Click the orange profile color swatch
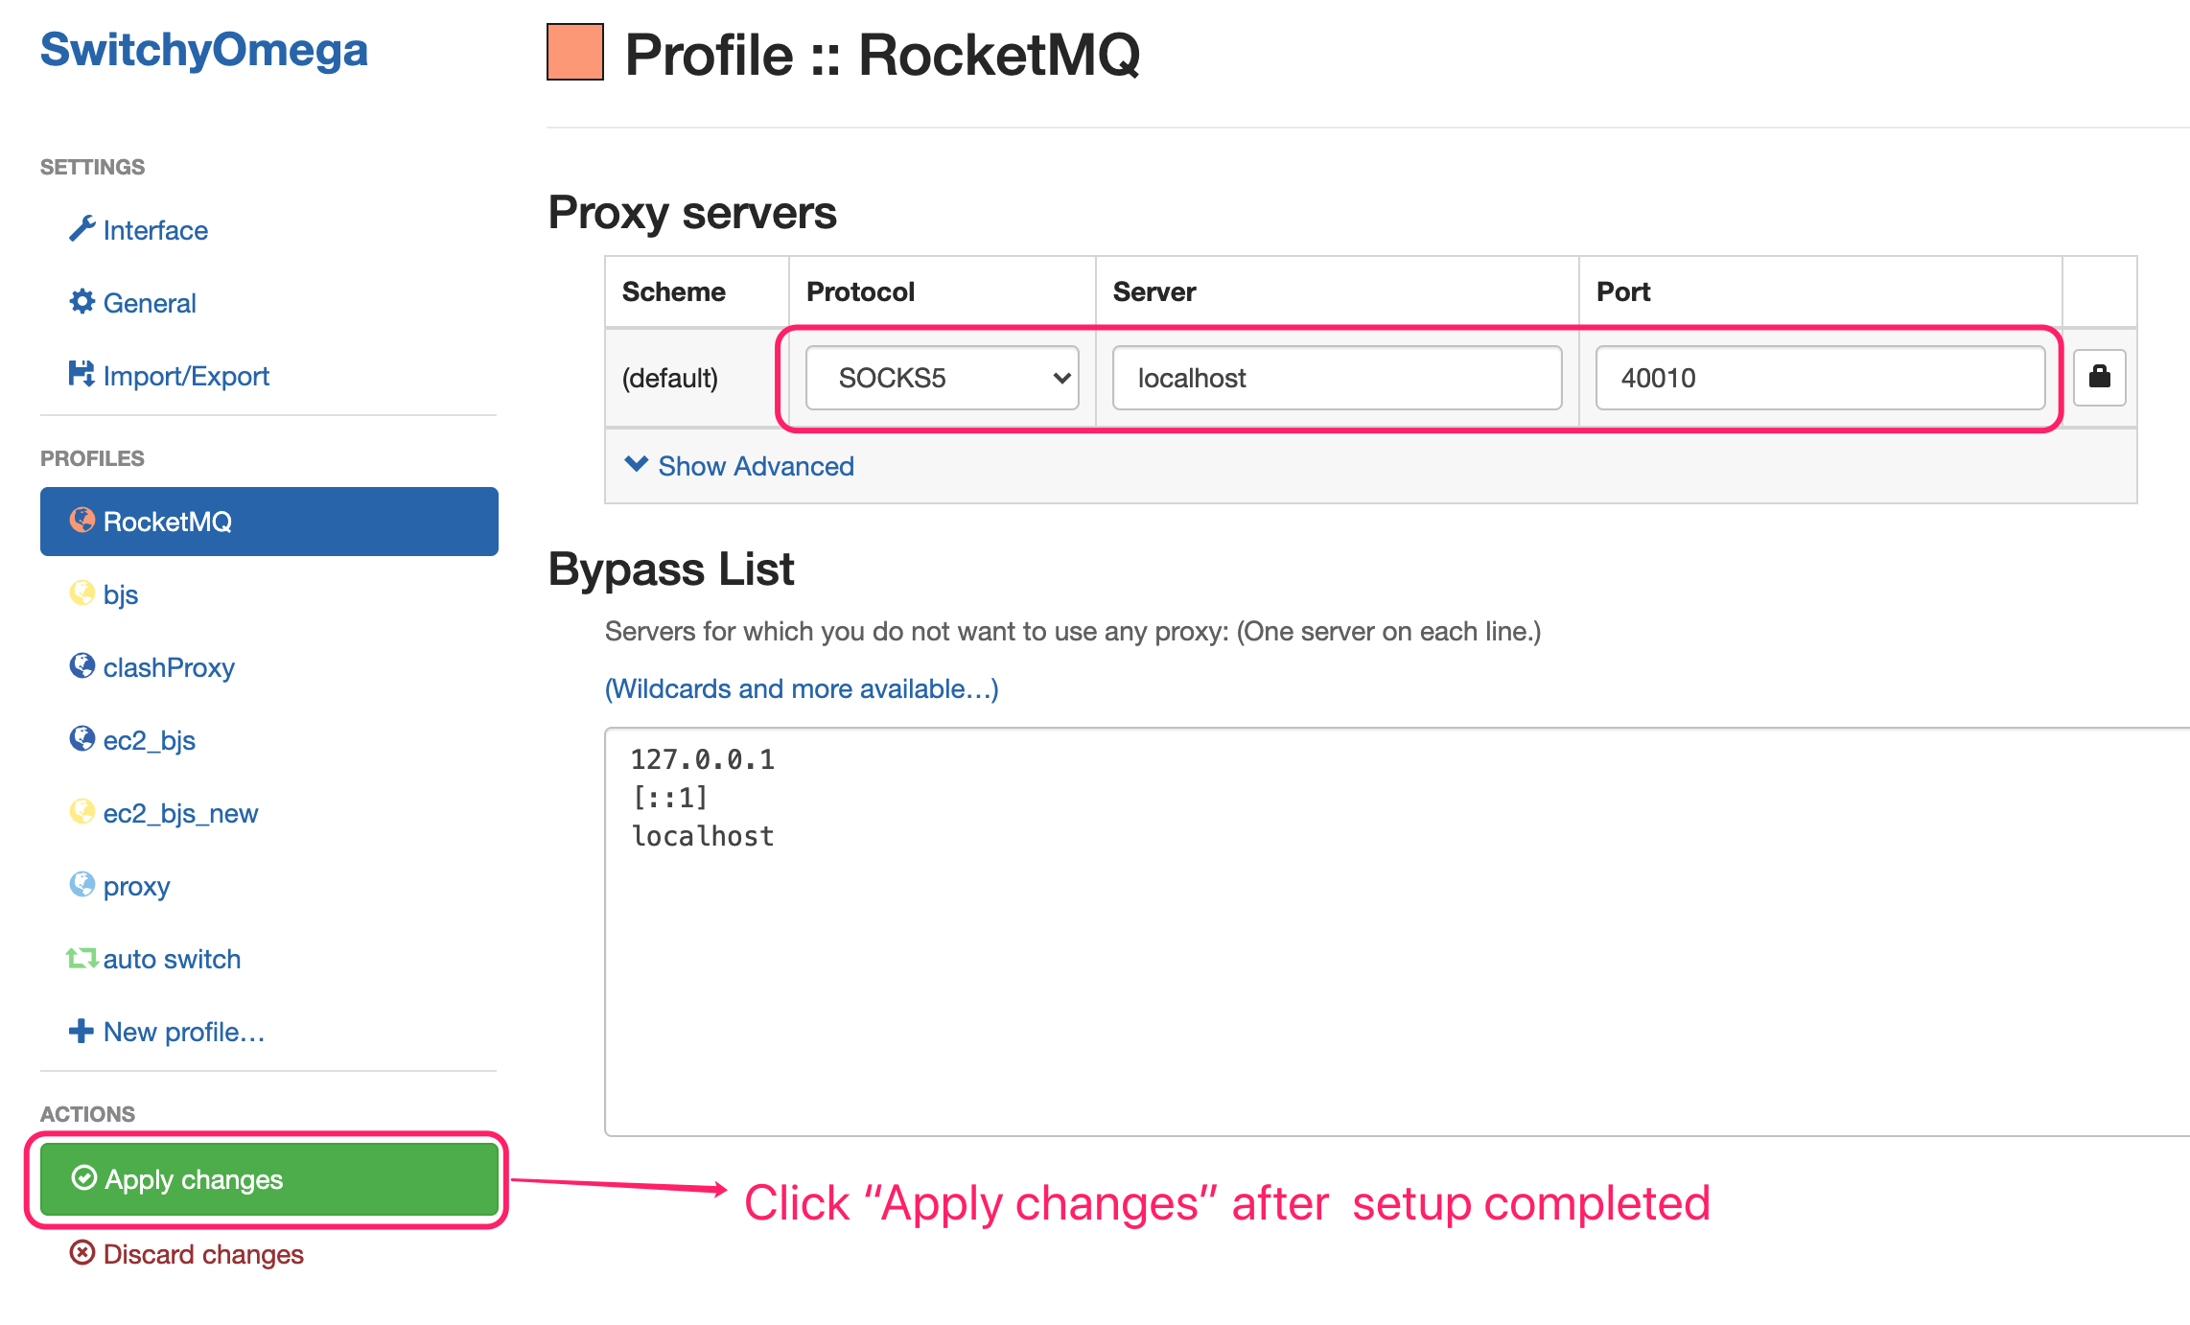Screen dimensions: 2190x1325 click(x=575, y=52)
